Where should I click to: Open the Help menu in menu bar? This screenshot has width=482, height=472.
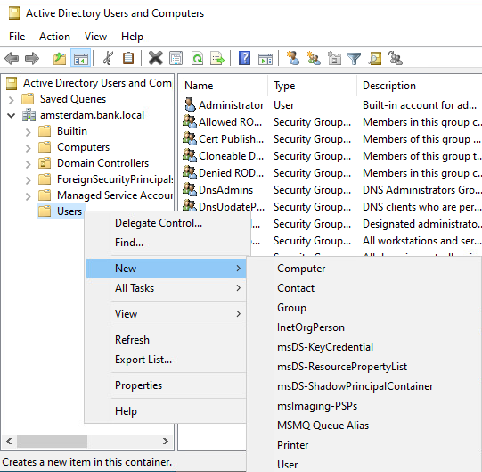[x=132, y=37]
